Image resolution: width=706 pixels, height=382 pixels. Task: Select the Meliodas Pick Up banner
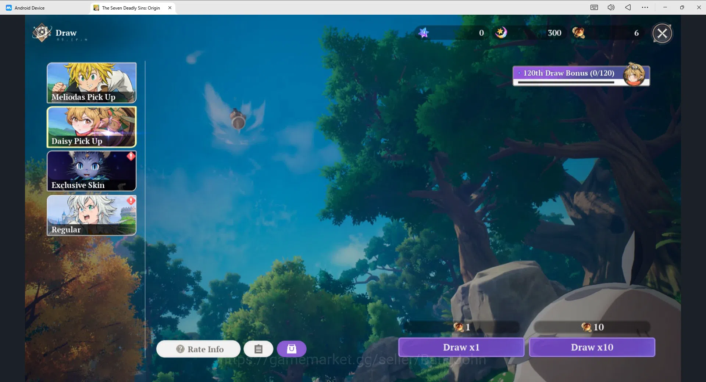pyautogui.click(x=92, y=83)
